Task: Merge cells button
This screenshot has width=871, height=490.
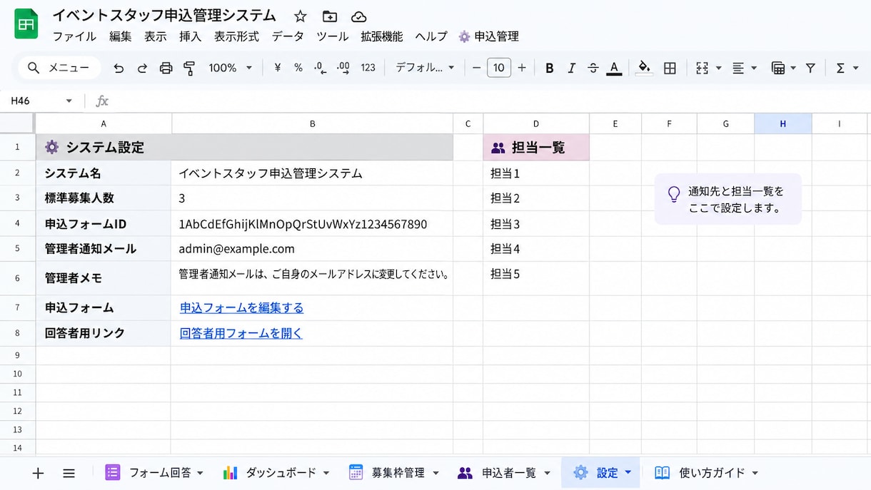Action: [x=702, y=68]
